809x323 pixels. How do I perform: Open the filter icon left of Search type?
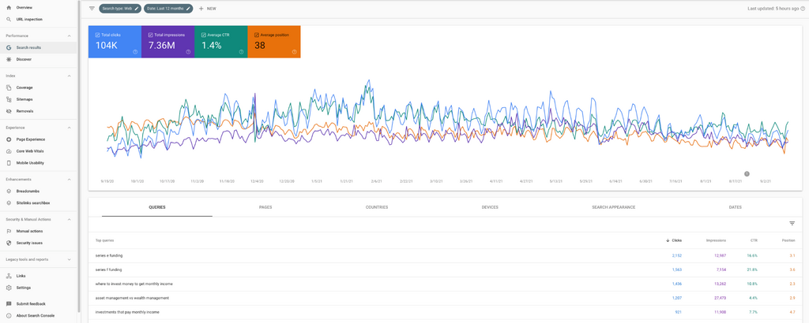click(x=92, y=9)
